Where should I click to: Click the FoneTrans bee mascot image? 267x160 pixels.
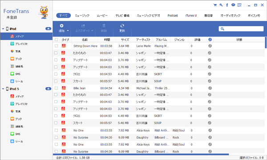[44, 12]
